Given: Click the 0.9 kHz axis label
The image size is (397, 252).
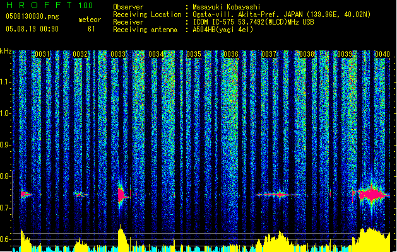Looking at the screenshot, I should tap(6, 145).
